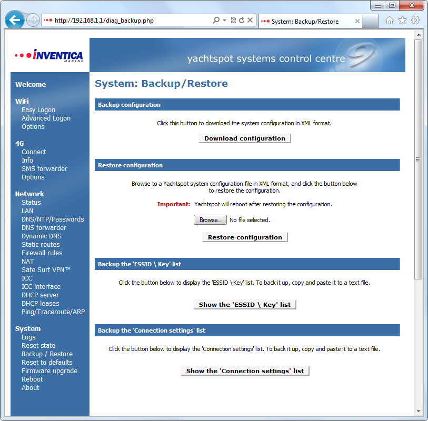Image resolution: width=428 pixels, height=421 pixels.
Task: Open a new blank tab
Action: click(x=371, y=21)
